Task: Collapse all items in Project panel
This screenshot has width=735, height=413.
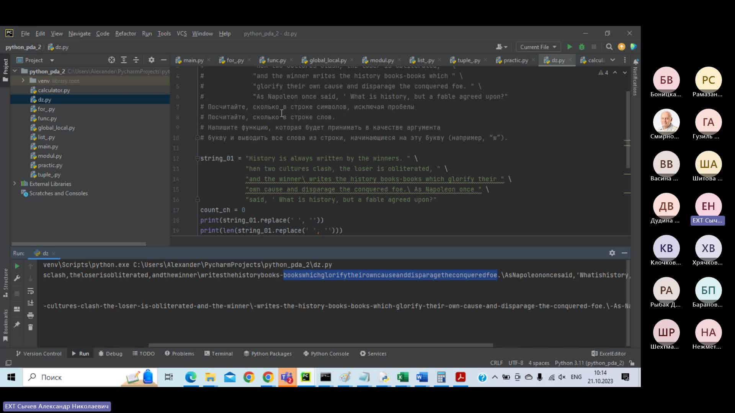Action: pos(136,60)
